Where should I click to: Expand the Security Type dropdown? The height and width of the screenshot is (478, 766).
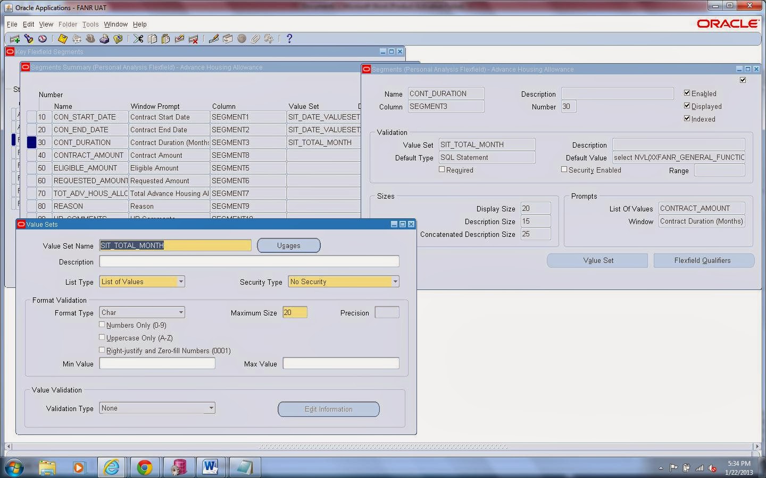(395, 281)
